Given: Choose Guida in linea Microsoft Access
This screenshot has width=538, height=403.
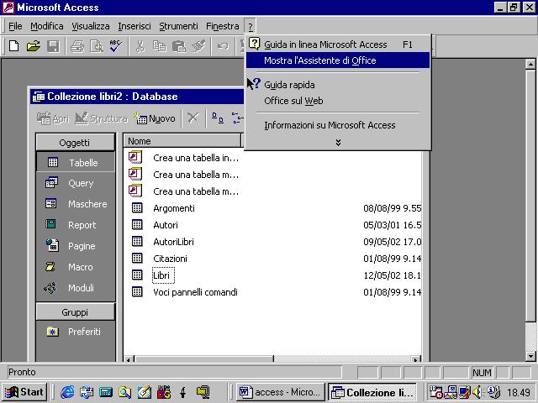Looking at the screenshot, I should click(x=338, y=44).
